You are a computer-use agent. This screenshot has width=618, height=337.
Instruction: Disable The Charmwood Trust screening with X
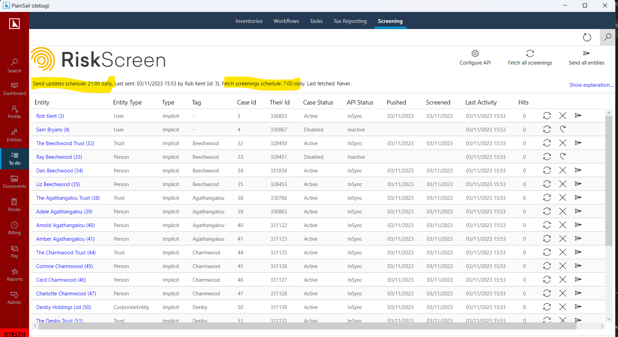click(563, 252)
